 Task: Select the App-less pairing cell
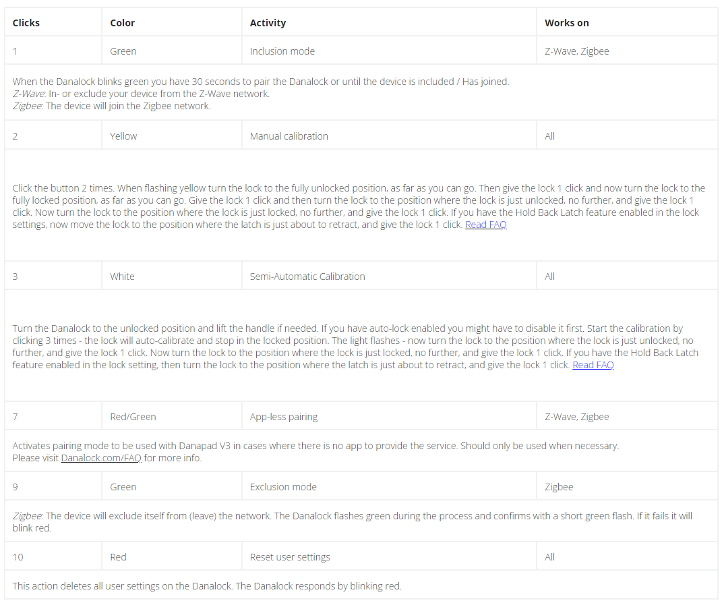283,417
